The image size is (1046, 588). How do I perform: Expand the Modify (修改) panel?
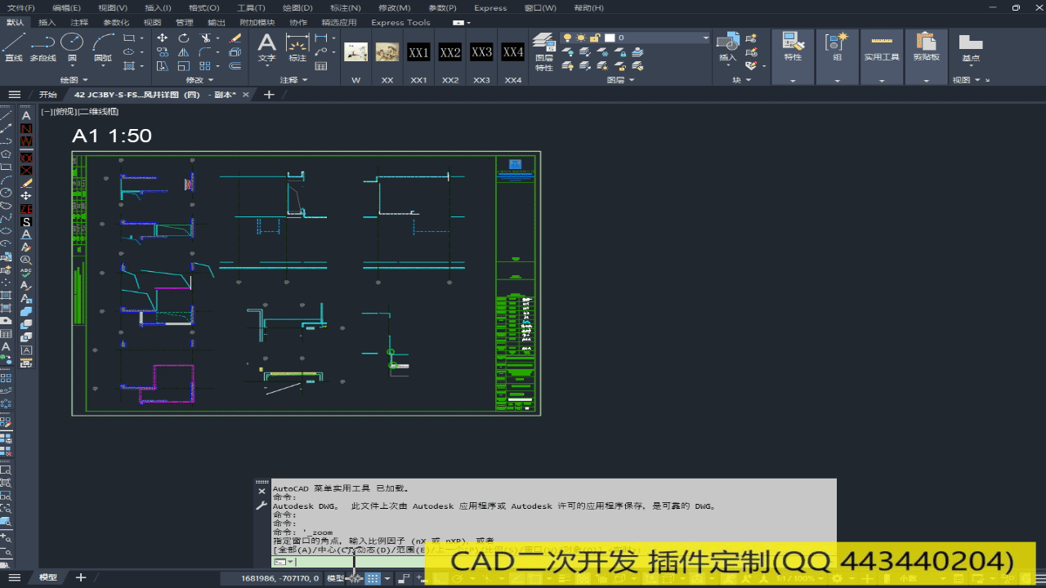[x=200, y=80]
